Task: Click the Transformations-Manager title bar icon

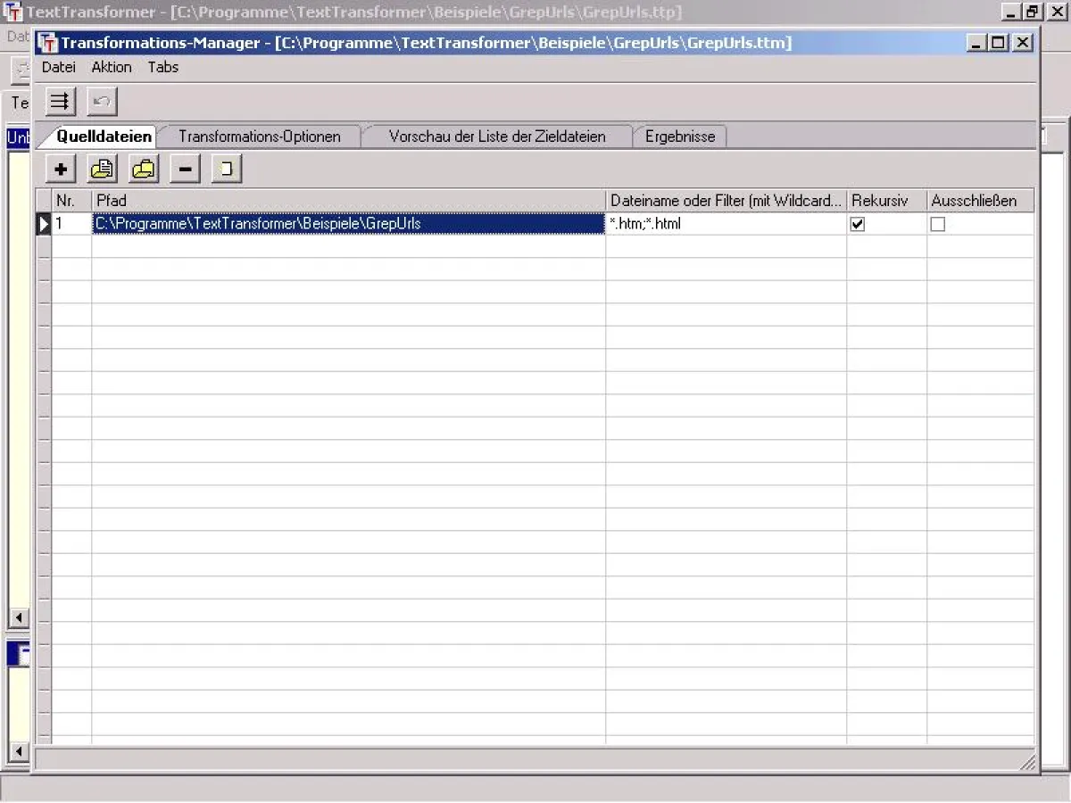Action: pyautogui.click(x=48, y=43)
